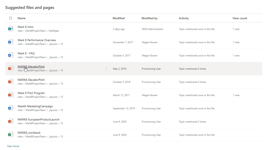Click PowerPoint icon for Mark 8 Pilot Program
Screen dimensions: 269x150
coord(11,95)
